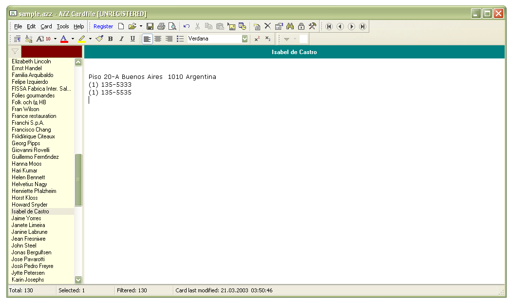Click the red color swatch above card list

tap(51, 52)
